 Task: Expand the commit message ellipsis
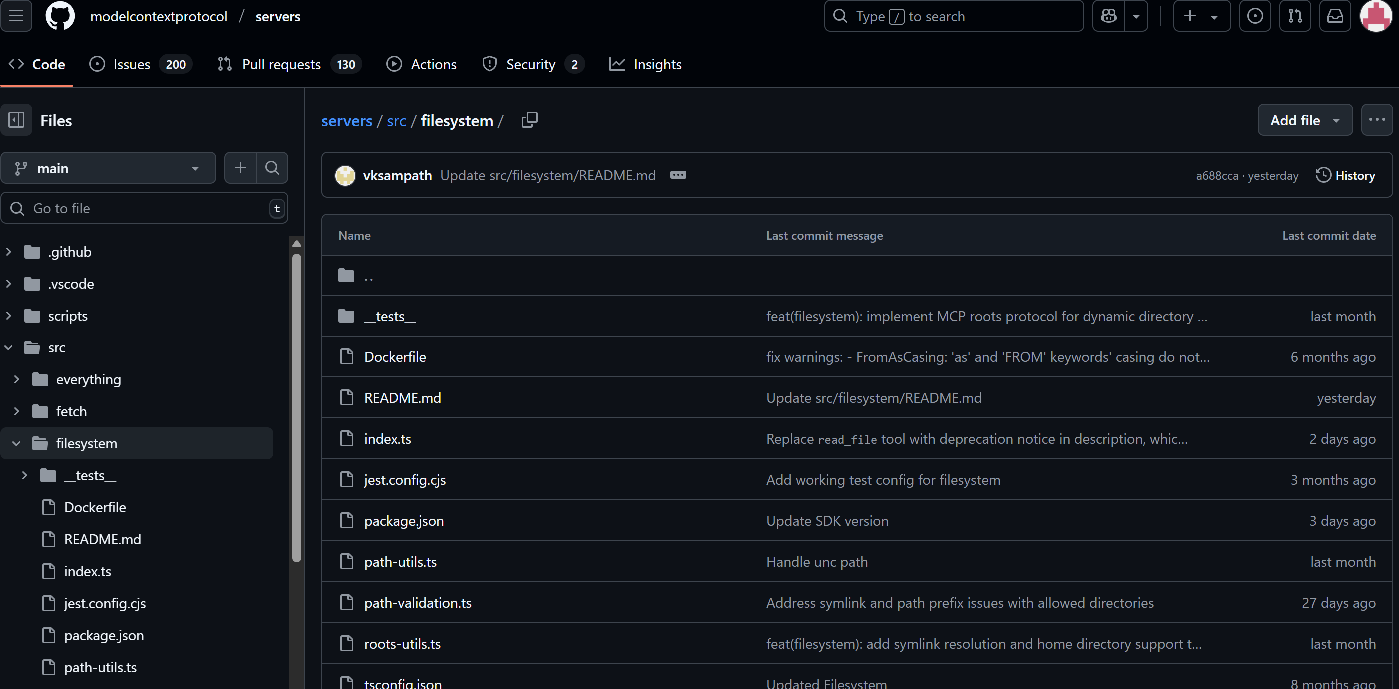[x=678, y=175]
